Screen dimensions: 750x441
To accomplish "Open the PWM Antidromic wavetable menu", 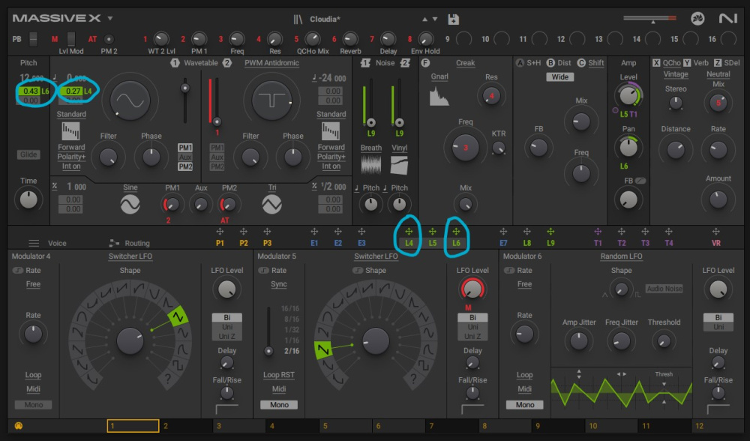I will pos(271,63).
